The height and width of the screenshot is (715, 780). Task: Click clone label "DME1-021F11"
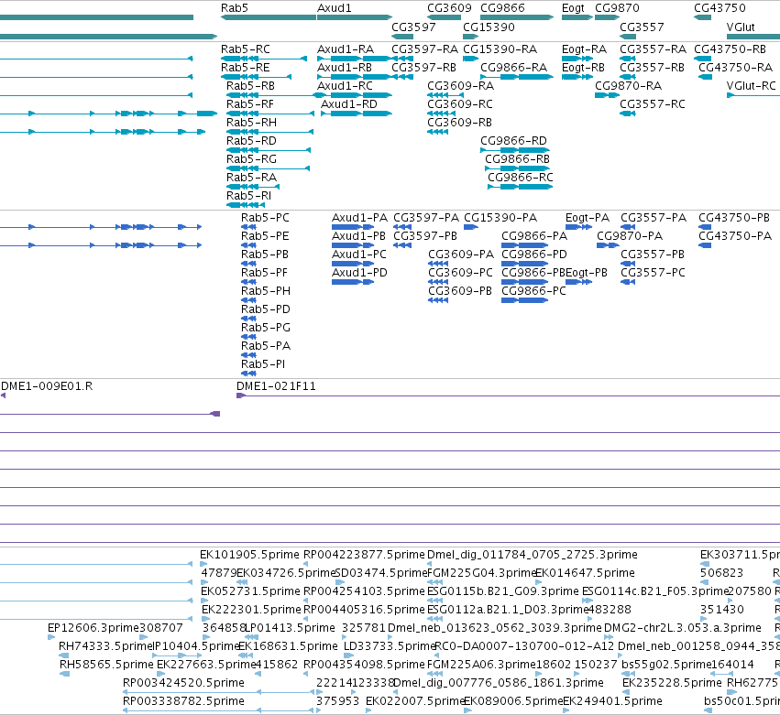coord(276,386)
